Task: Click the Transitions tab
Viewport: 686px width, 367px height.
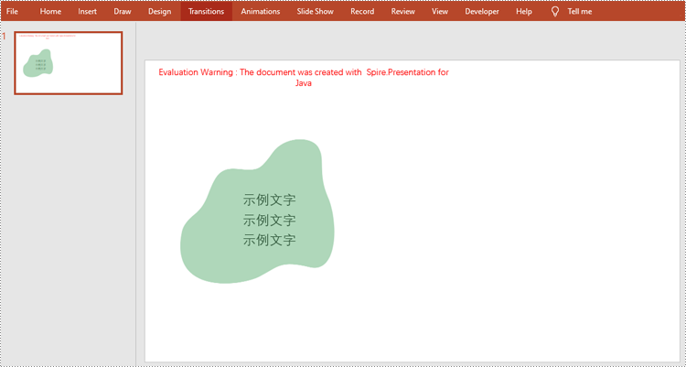Action: point(206,11)
